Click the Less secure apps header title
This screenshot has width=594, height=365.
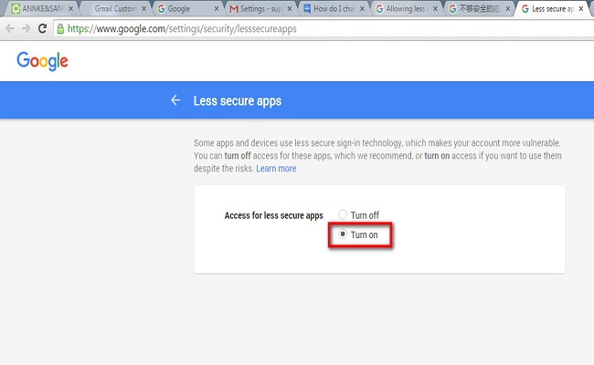238,100
